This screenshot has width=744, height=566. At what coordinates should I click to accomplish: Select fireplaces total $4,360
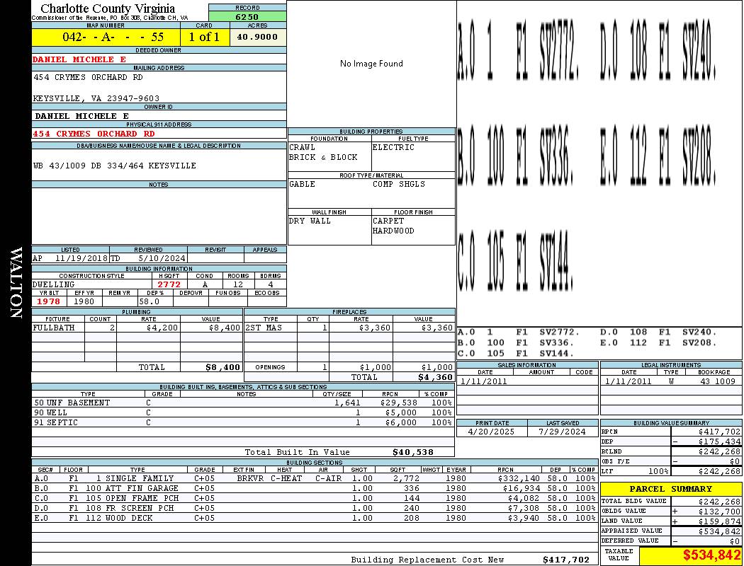[x=435, y=378]
